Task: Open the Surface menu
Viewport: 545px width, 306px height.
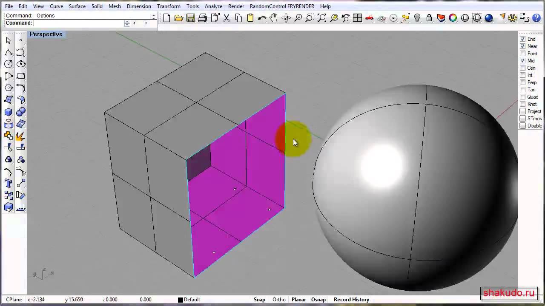Action: point(77,6)
